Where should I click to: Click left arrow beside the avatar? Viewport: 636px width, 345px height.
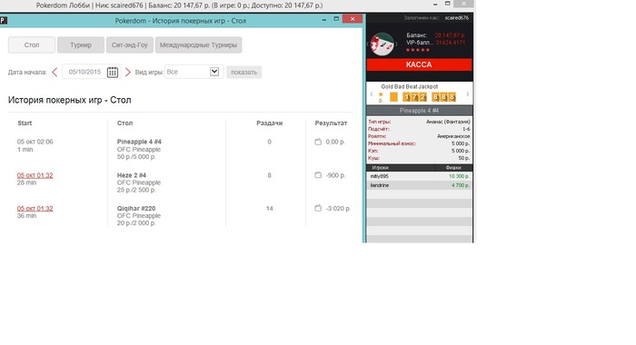click(x=368, y=44)
